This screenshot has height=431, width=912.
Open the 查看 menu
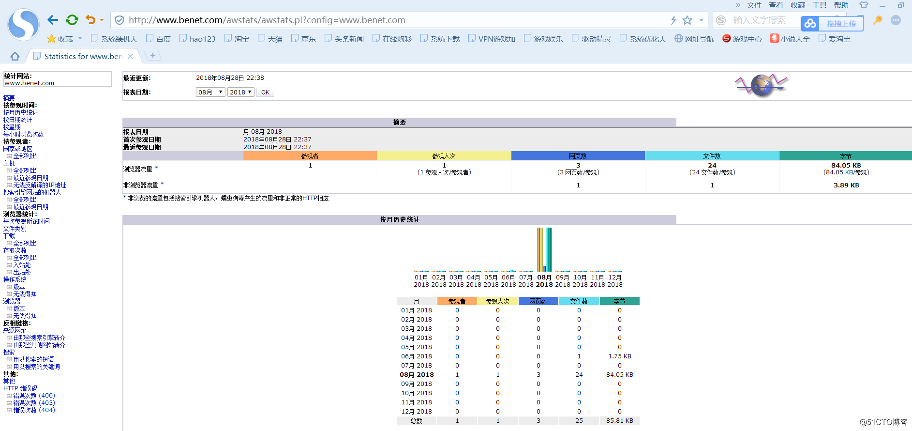[x=776, y=5]
